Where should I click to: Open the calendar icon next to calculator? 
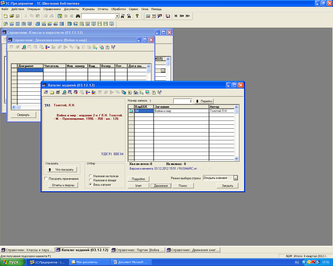[154, 16]
